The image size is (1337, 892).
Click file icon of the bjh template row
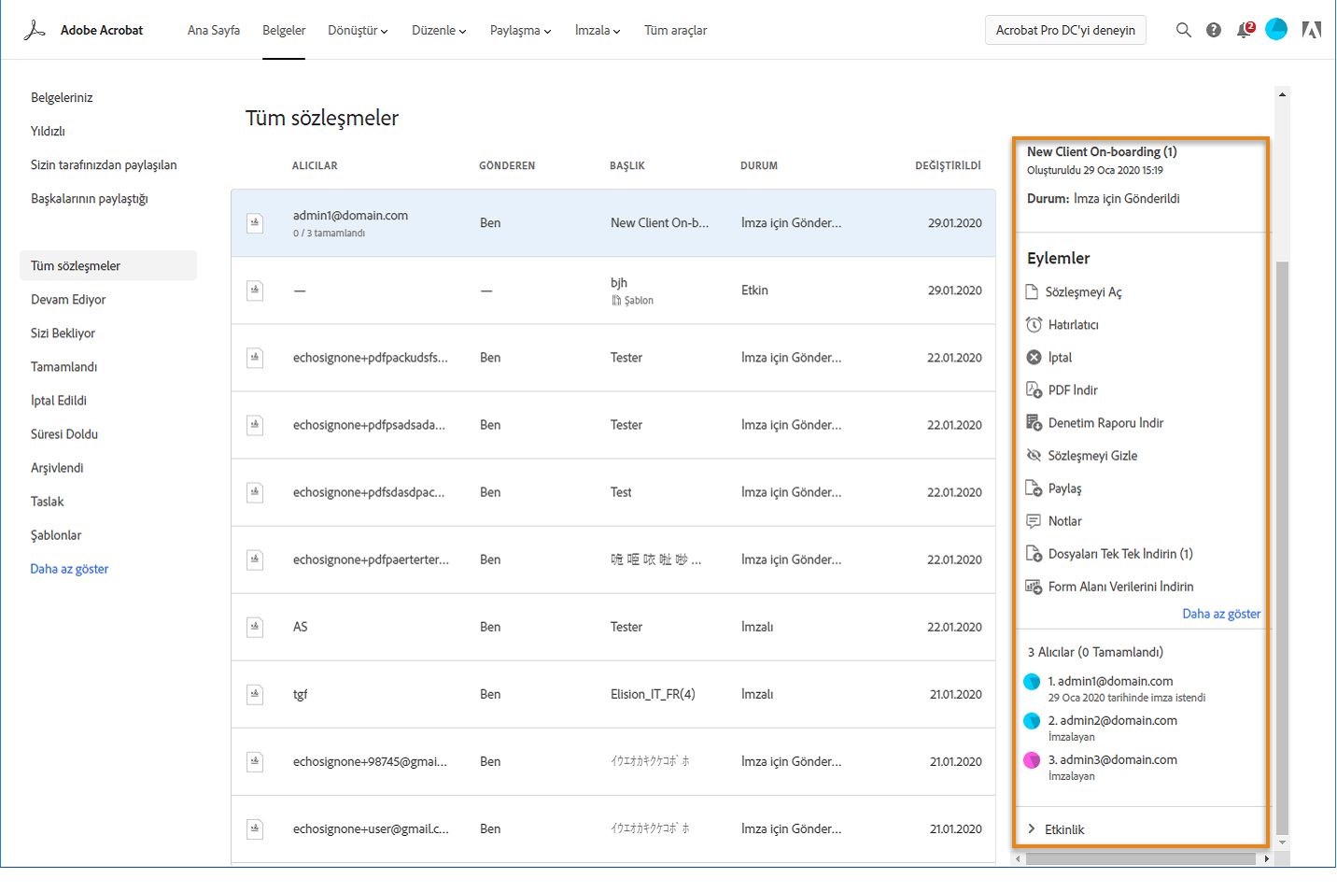255,290
